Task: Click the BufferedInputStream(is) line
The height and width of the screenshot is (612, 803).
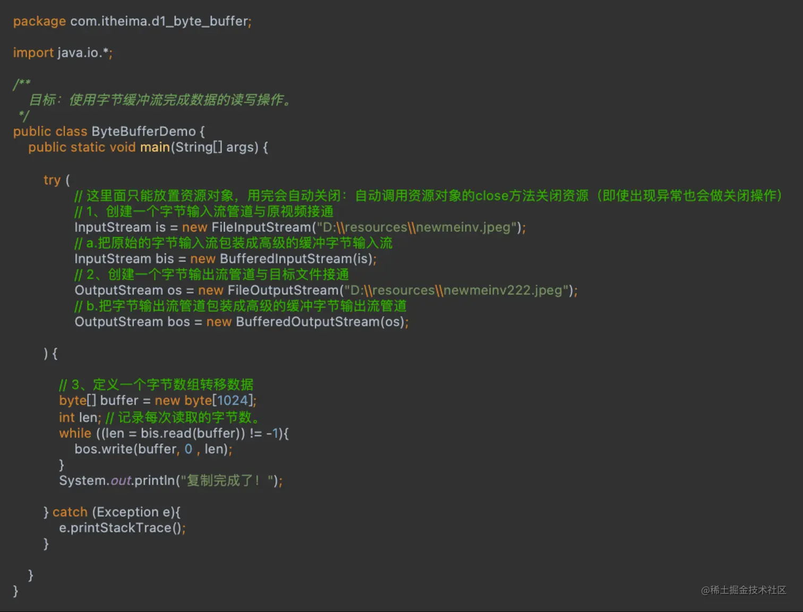Action: coord(226,259)
